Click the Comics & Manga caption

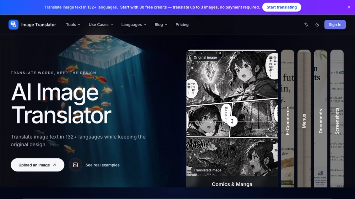point(232,184)
